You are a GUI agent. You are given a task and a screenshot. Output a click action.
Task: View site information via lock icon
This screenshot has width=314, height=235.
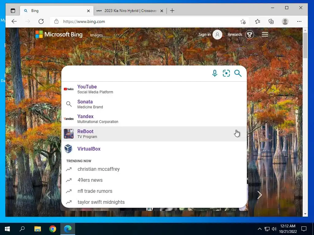coord(56,21)
